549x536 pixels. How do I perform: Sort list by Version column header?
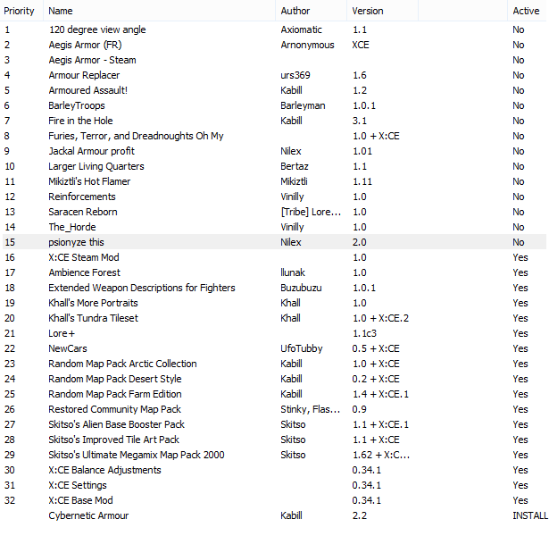pos(383,11)
